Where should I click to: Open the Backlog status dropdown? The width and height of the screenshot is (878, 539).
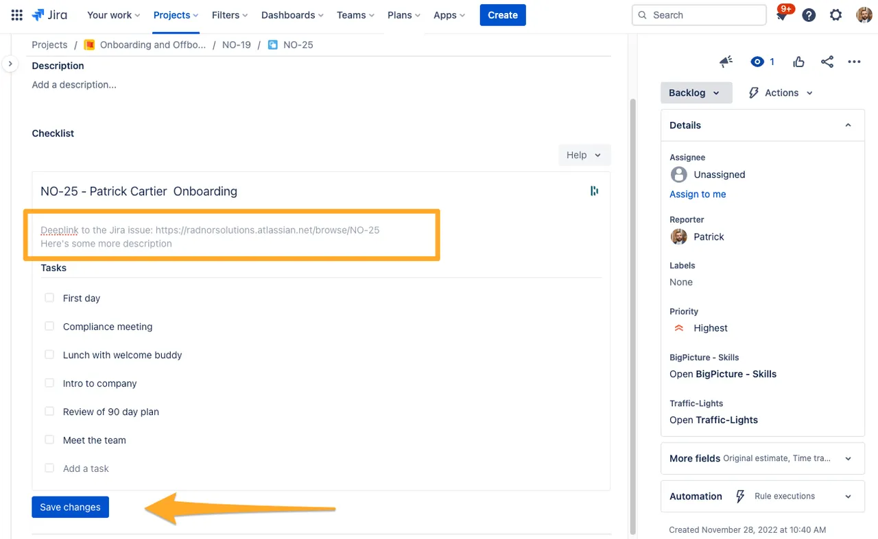click(x=696, y=92)
